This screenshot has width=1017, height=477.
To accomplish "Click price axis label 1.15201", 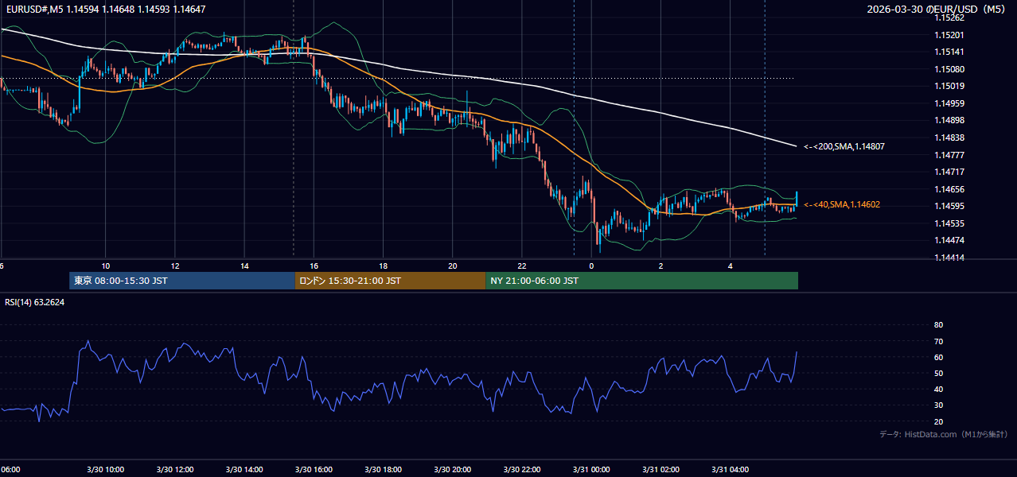I will tap(949, 35).
